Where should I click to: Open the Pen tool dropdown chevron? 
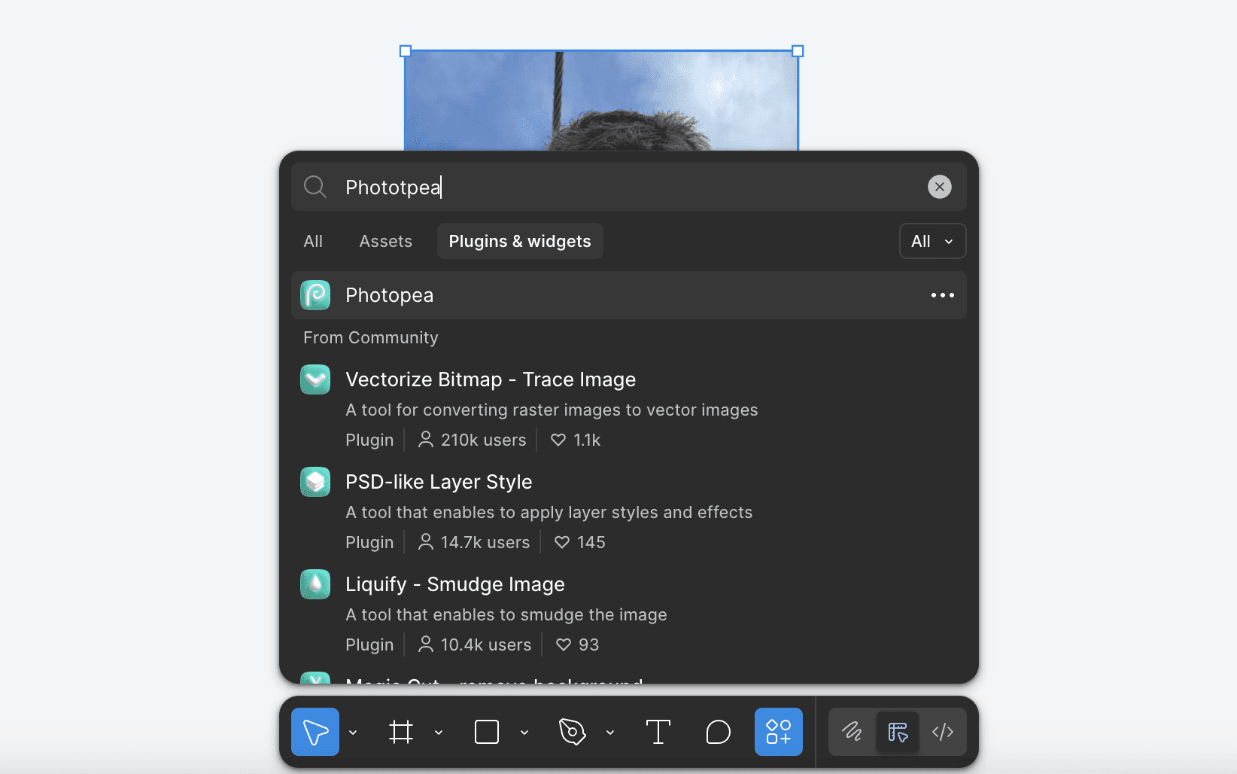coord(610,732)
